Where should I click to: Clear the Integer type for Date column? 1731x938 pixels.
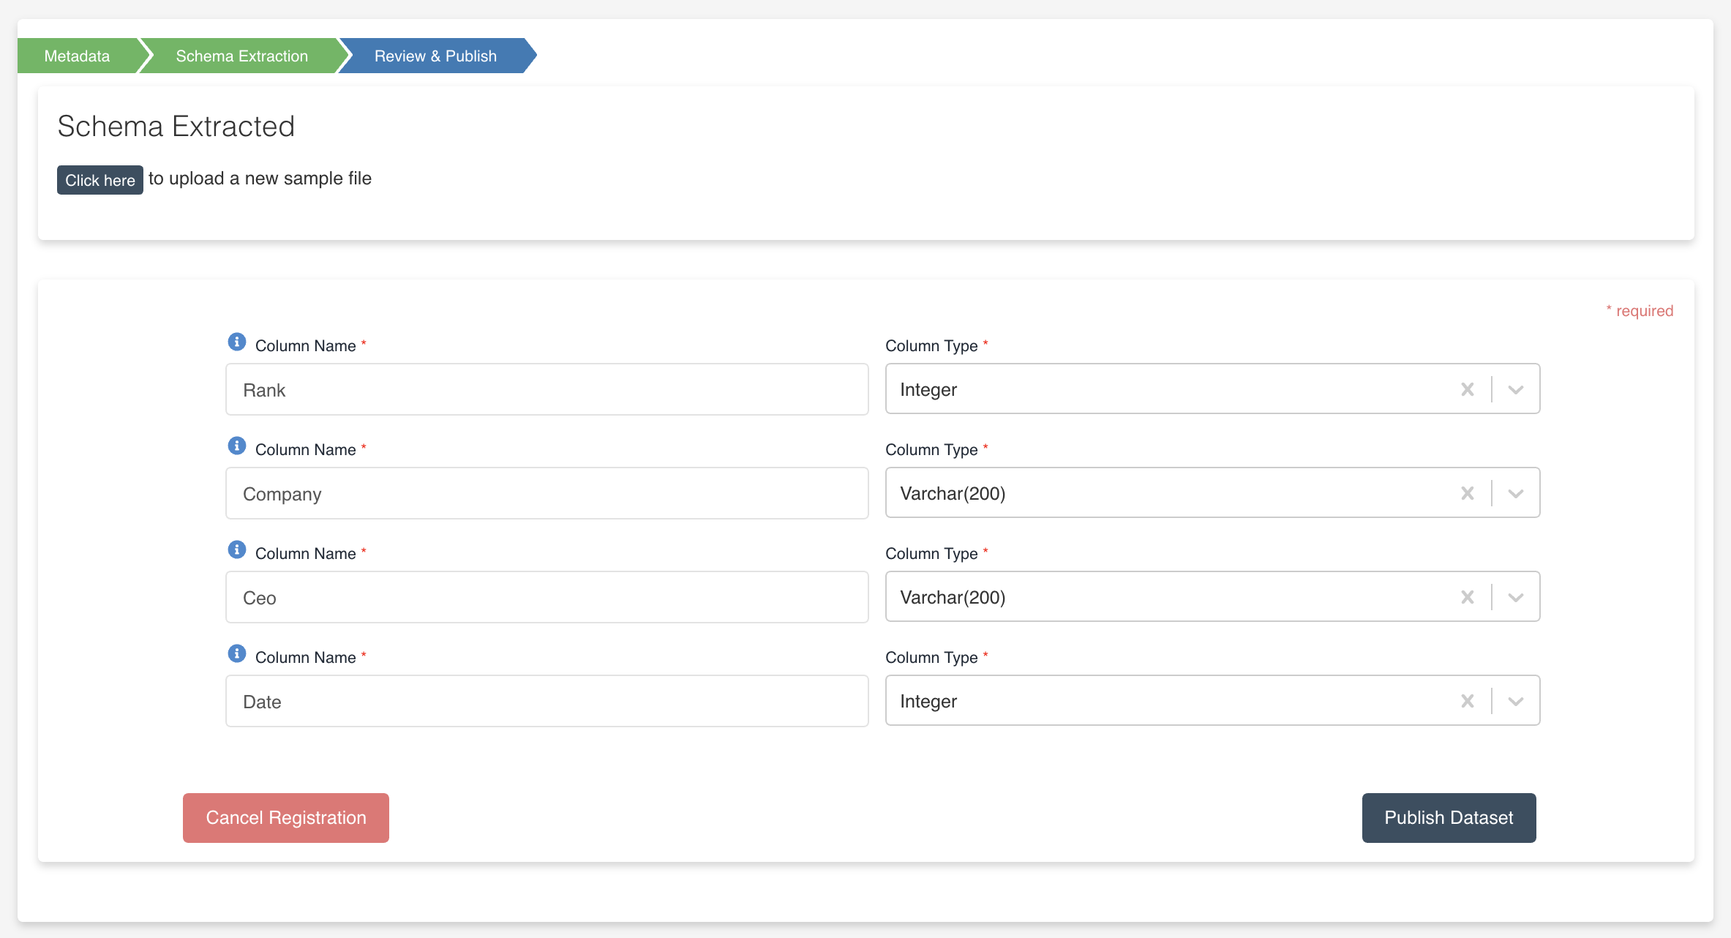[x=1468, y=700]
